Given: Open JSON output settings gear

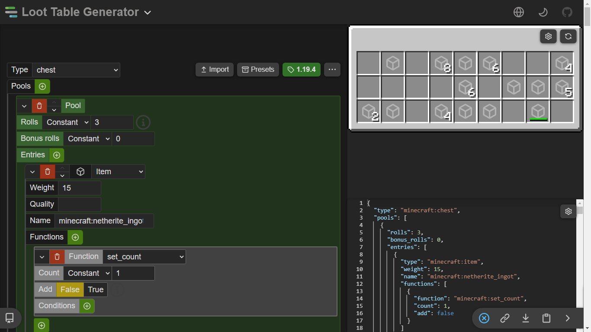Looking at the screenshot, I should coord(569,211).
